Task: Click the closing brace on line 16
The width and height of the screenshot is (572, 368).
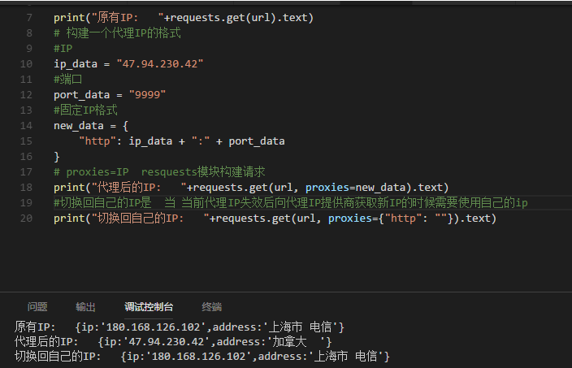Action: [x=57, y=156]
